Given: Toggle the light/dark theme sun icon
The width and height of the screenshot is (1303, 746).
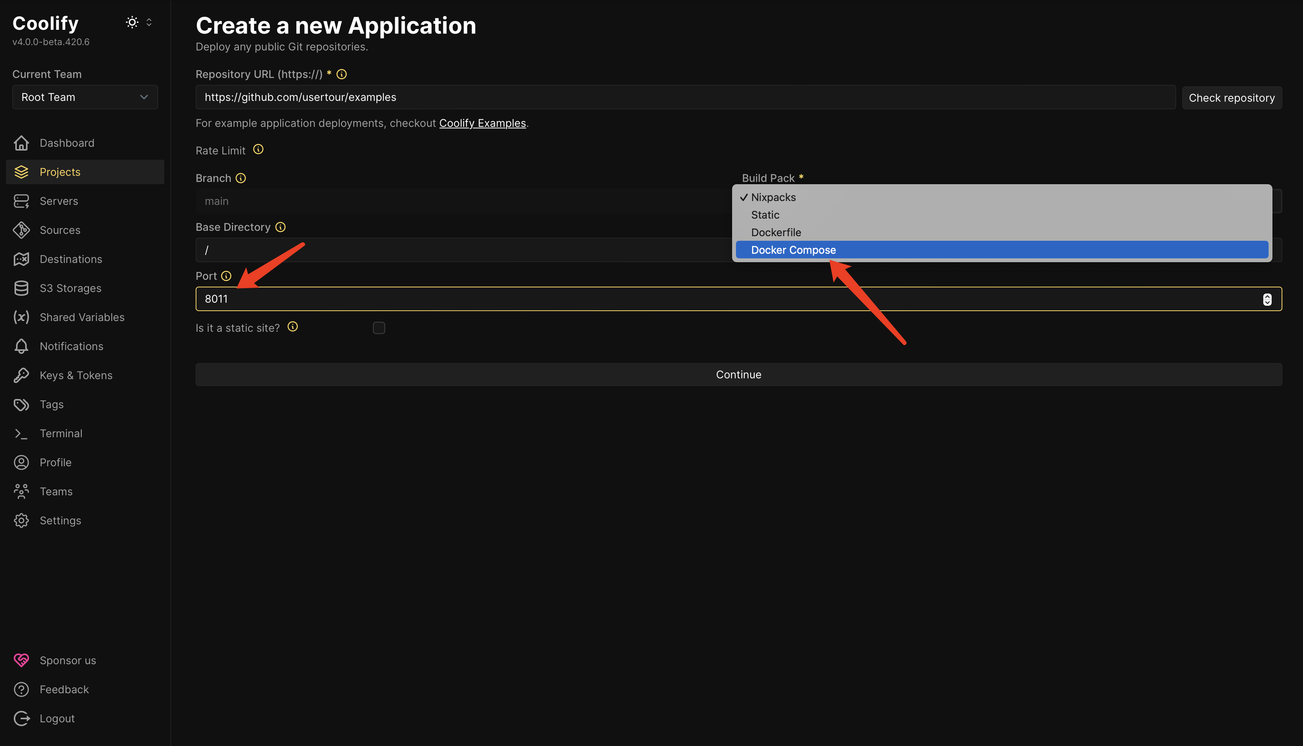Looking at the screenshot, I should (132, 22).
